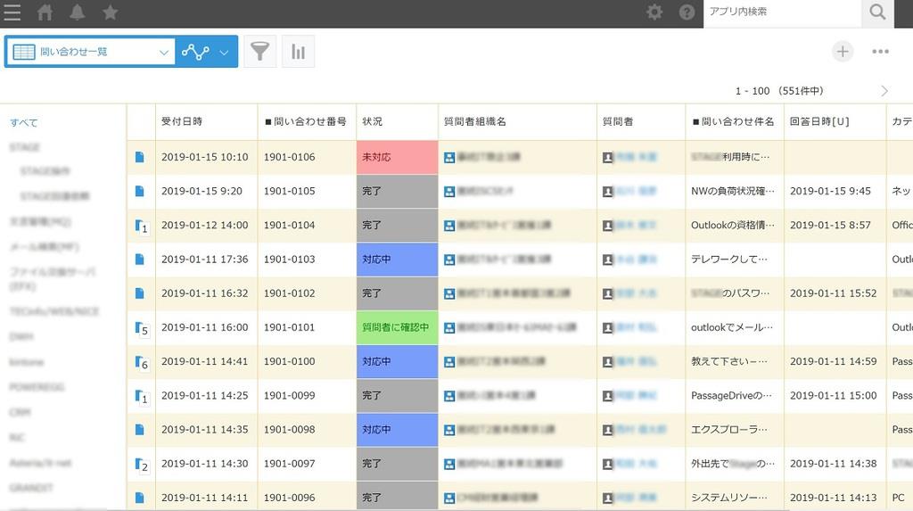Open record details icon for 1901-0098
Viewport: 913px width, 511px height.
tap(140, 430)
